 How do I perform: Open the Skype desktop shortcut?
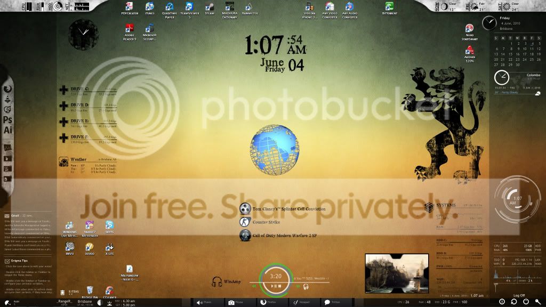click(x=110, y=227)
